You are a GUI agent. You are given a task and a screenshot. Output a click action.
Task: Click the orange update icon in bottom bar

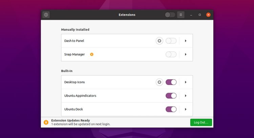pyautogui.click(x=46, y=122)
